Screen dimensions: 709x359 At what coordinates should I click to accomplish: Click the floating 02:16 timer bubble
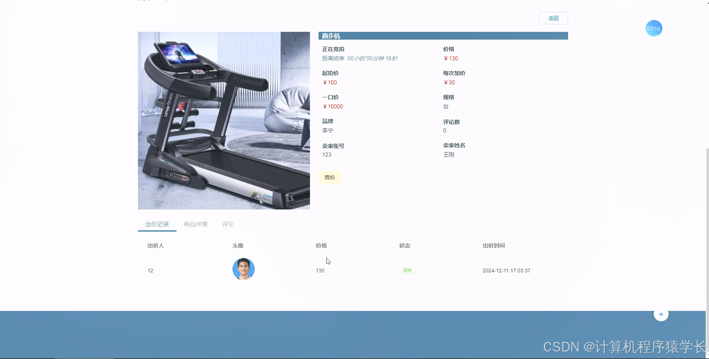[653, 28]
